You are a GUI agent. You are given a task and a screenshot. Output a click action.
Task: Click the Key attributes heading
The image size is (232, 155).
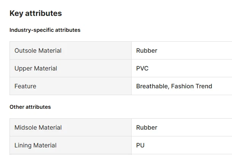point(35,13)
